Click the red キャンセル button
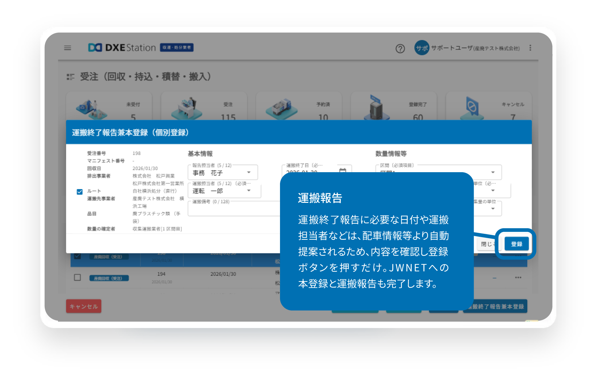Screen dimensions: 596x381 (x=83, y=306)
